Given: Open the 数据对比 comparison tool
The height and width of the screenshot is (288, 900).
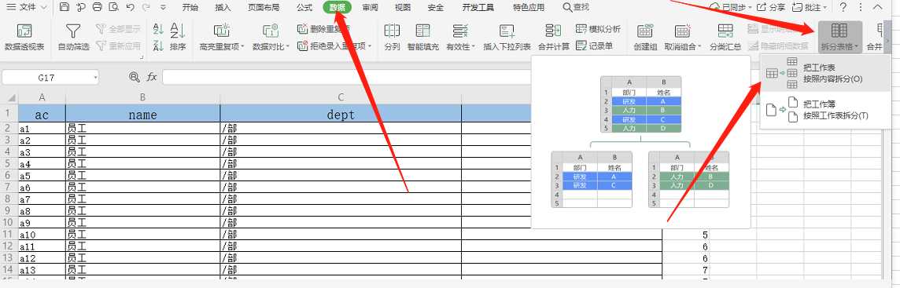Looking at the screenshot, I should pyautogui.click(x=271, y=37).
